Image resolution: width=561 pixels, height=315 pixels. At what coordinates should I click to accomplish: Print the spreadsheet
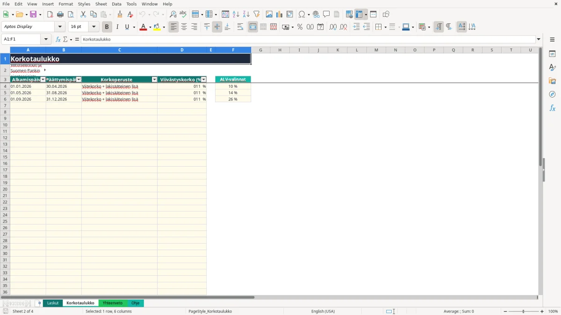click(x=60, y=14)
